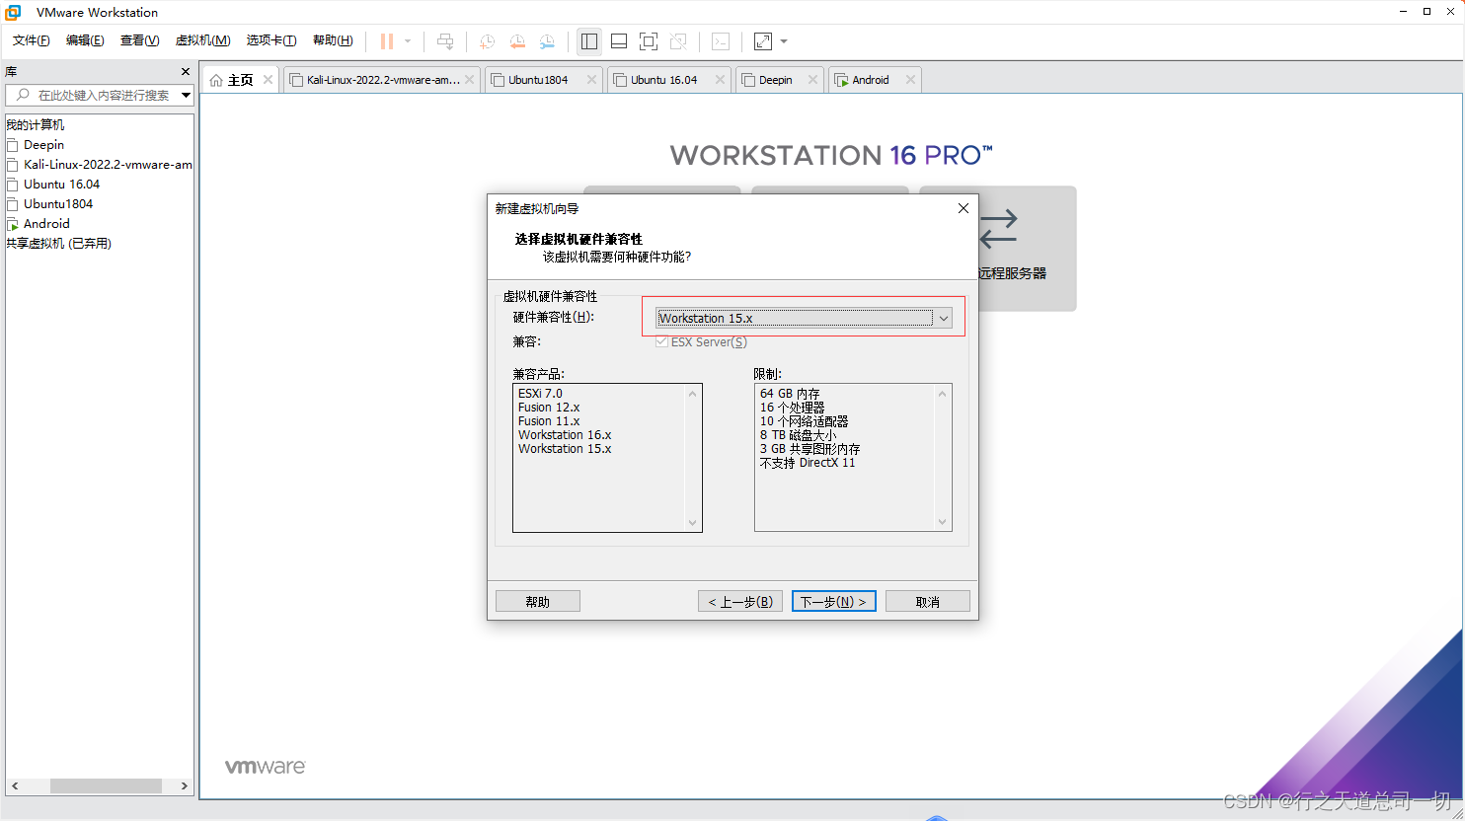Click 不支持 DirectX 11 in limits list

click(x=808, y=462)
